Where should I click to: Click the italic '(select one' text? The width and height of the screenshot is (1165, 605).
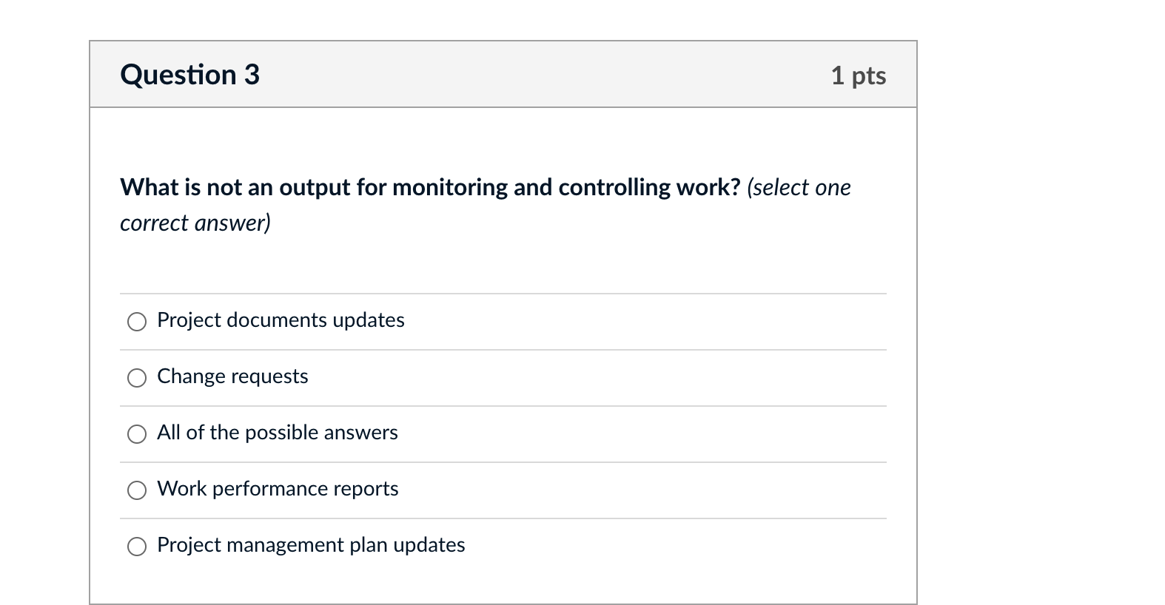[799, 188]
